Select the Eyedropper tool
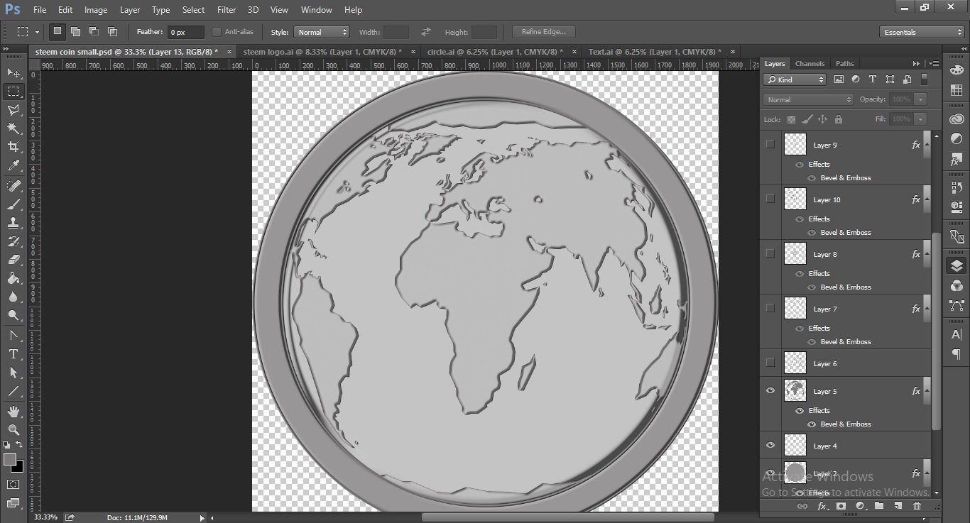Viewport: 970px width, 523px height. (x=13, y=165)
